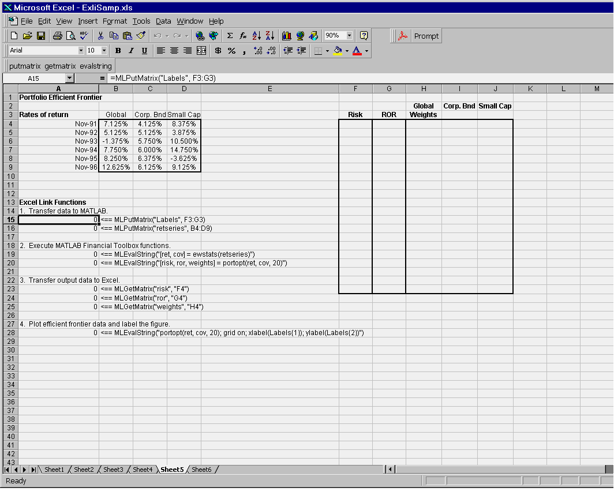Apply the red Font Color A

click(357, 51)
